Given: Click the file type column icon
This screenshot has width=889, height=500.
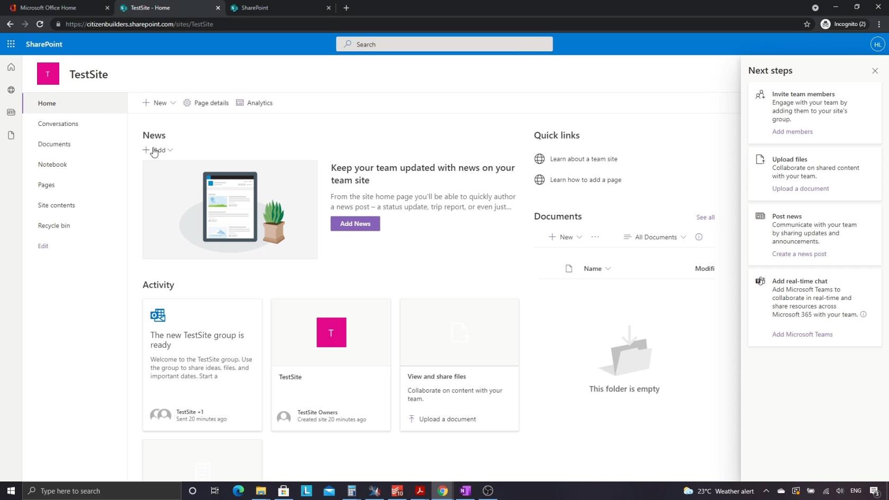Looking at the screenshot, I should click(x=569, y=269).
